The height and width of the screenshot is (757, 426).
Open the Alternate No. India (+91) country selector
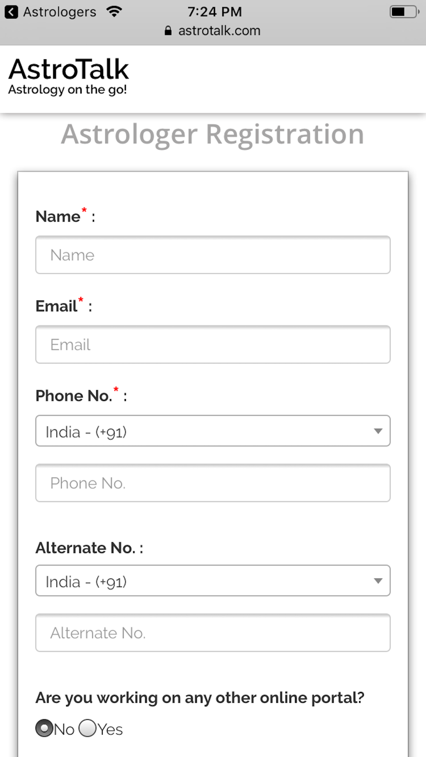pos(213,581)
